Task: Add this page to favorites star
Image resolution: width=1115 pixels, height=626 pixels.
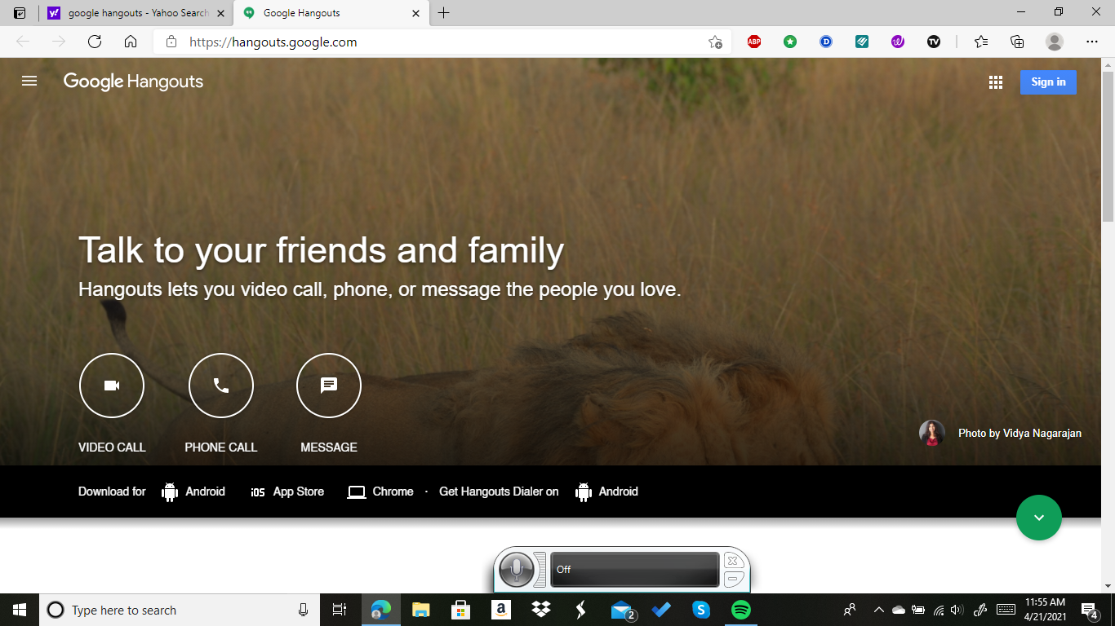Action: click(715, 42)
